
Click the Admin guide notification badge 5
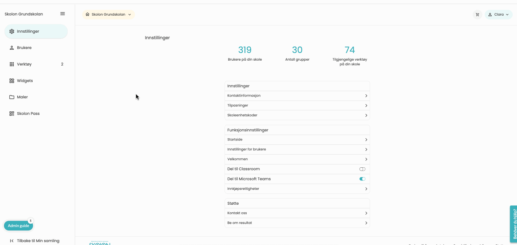(30, 221)
